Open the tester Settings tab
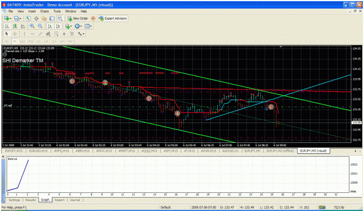The width and height of the screenshot is (364, 211). click(x=14, y=200)
